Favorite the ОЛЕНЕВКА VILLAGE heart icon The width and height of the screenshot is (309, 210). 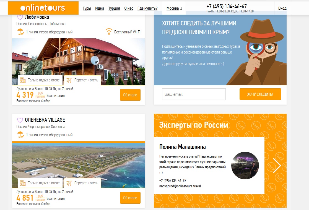[x=20, y=120]
